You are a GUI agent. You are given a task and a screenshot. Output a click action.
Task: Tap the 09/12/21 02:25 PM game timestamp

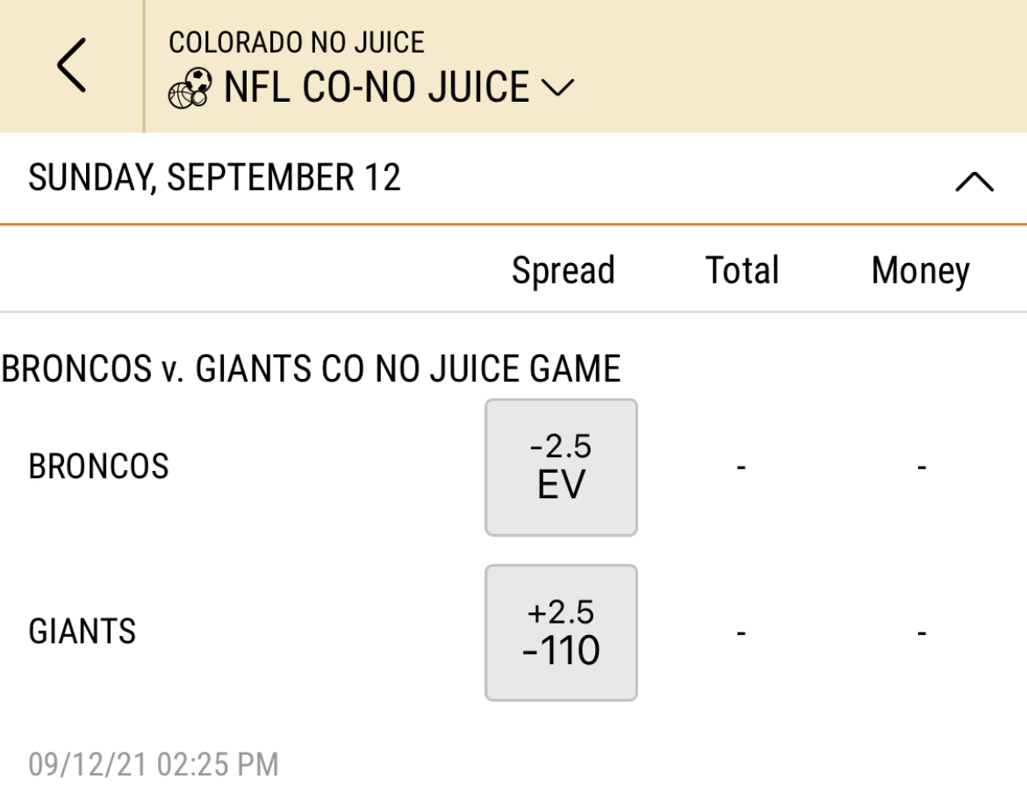(154, 765)
